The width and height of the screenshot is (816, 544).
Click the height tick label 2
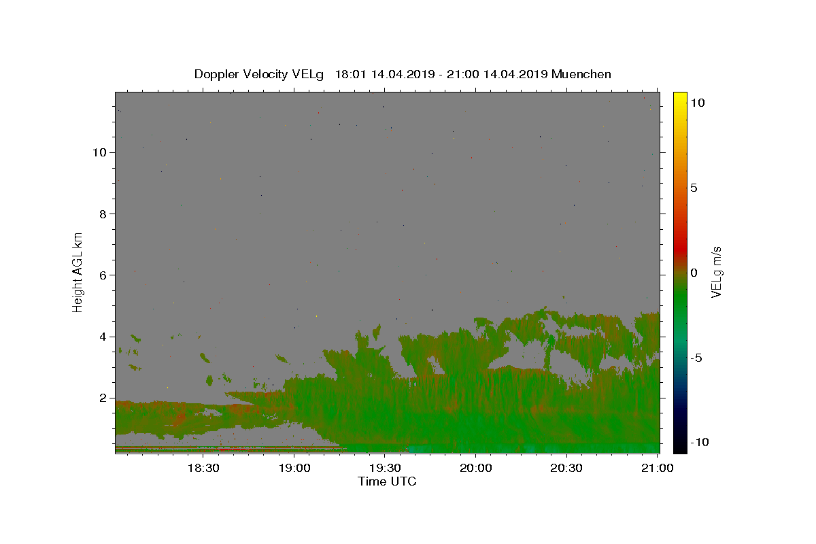[103, 398]
